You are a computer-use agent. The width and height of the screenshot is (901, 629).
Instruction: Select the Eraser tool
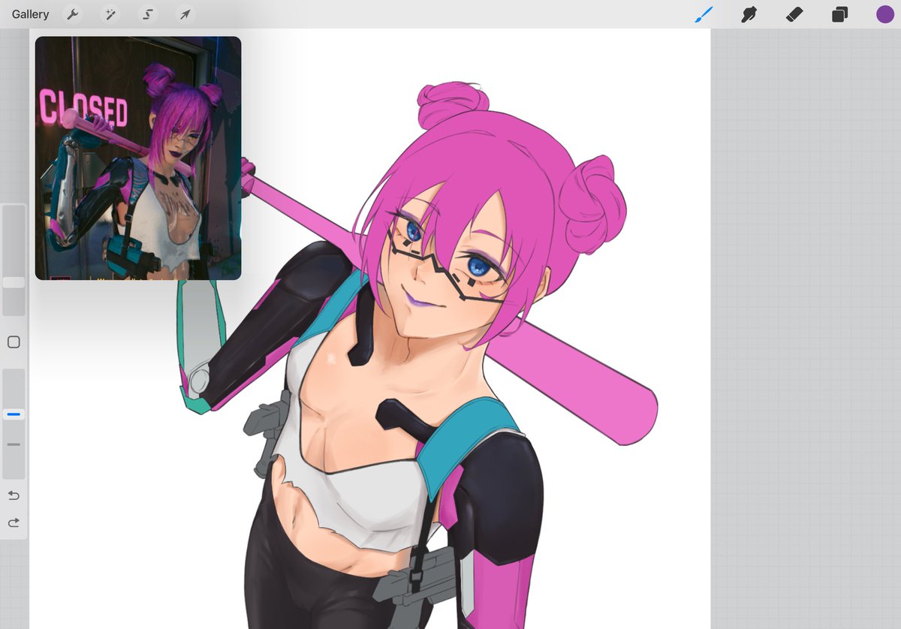click(794, 14)
